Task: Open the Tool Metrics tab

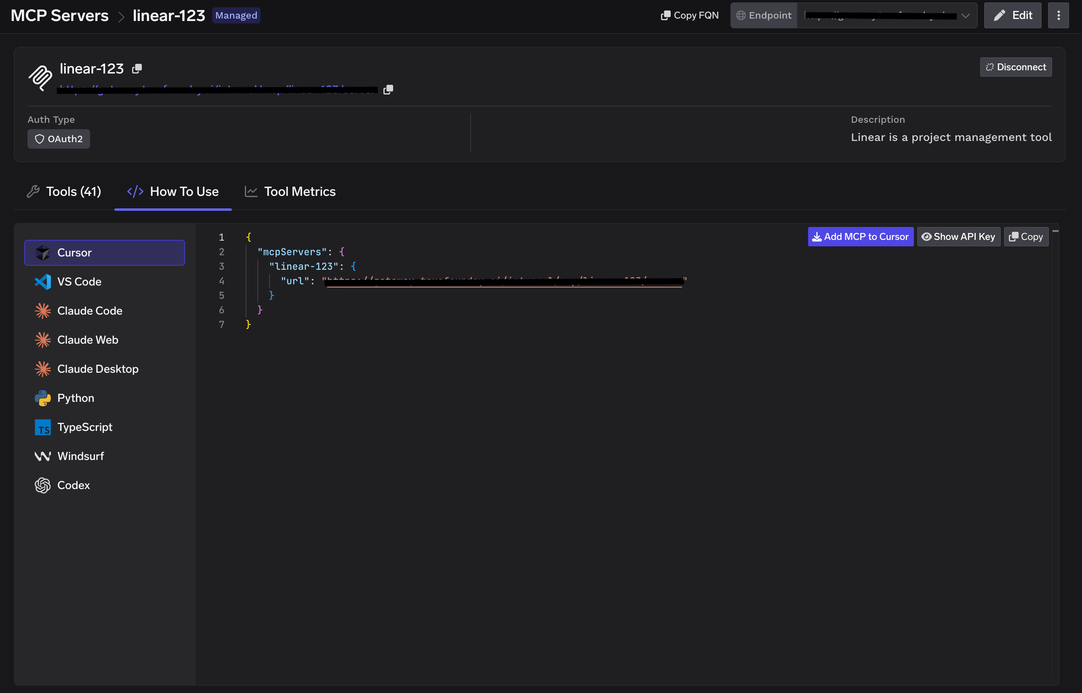Action: 290,192
